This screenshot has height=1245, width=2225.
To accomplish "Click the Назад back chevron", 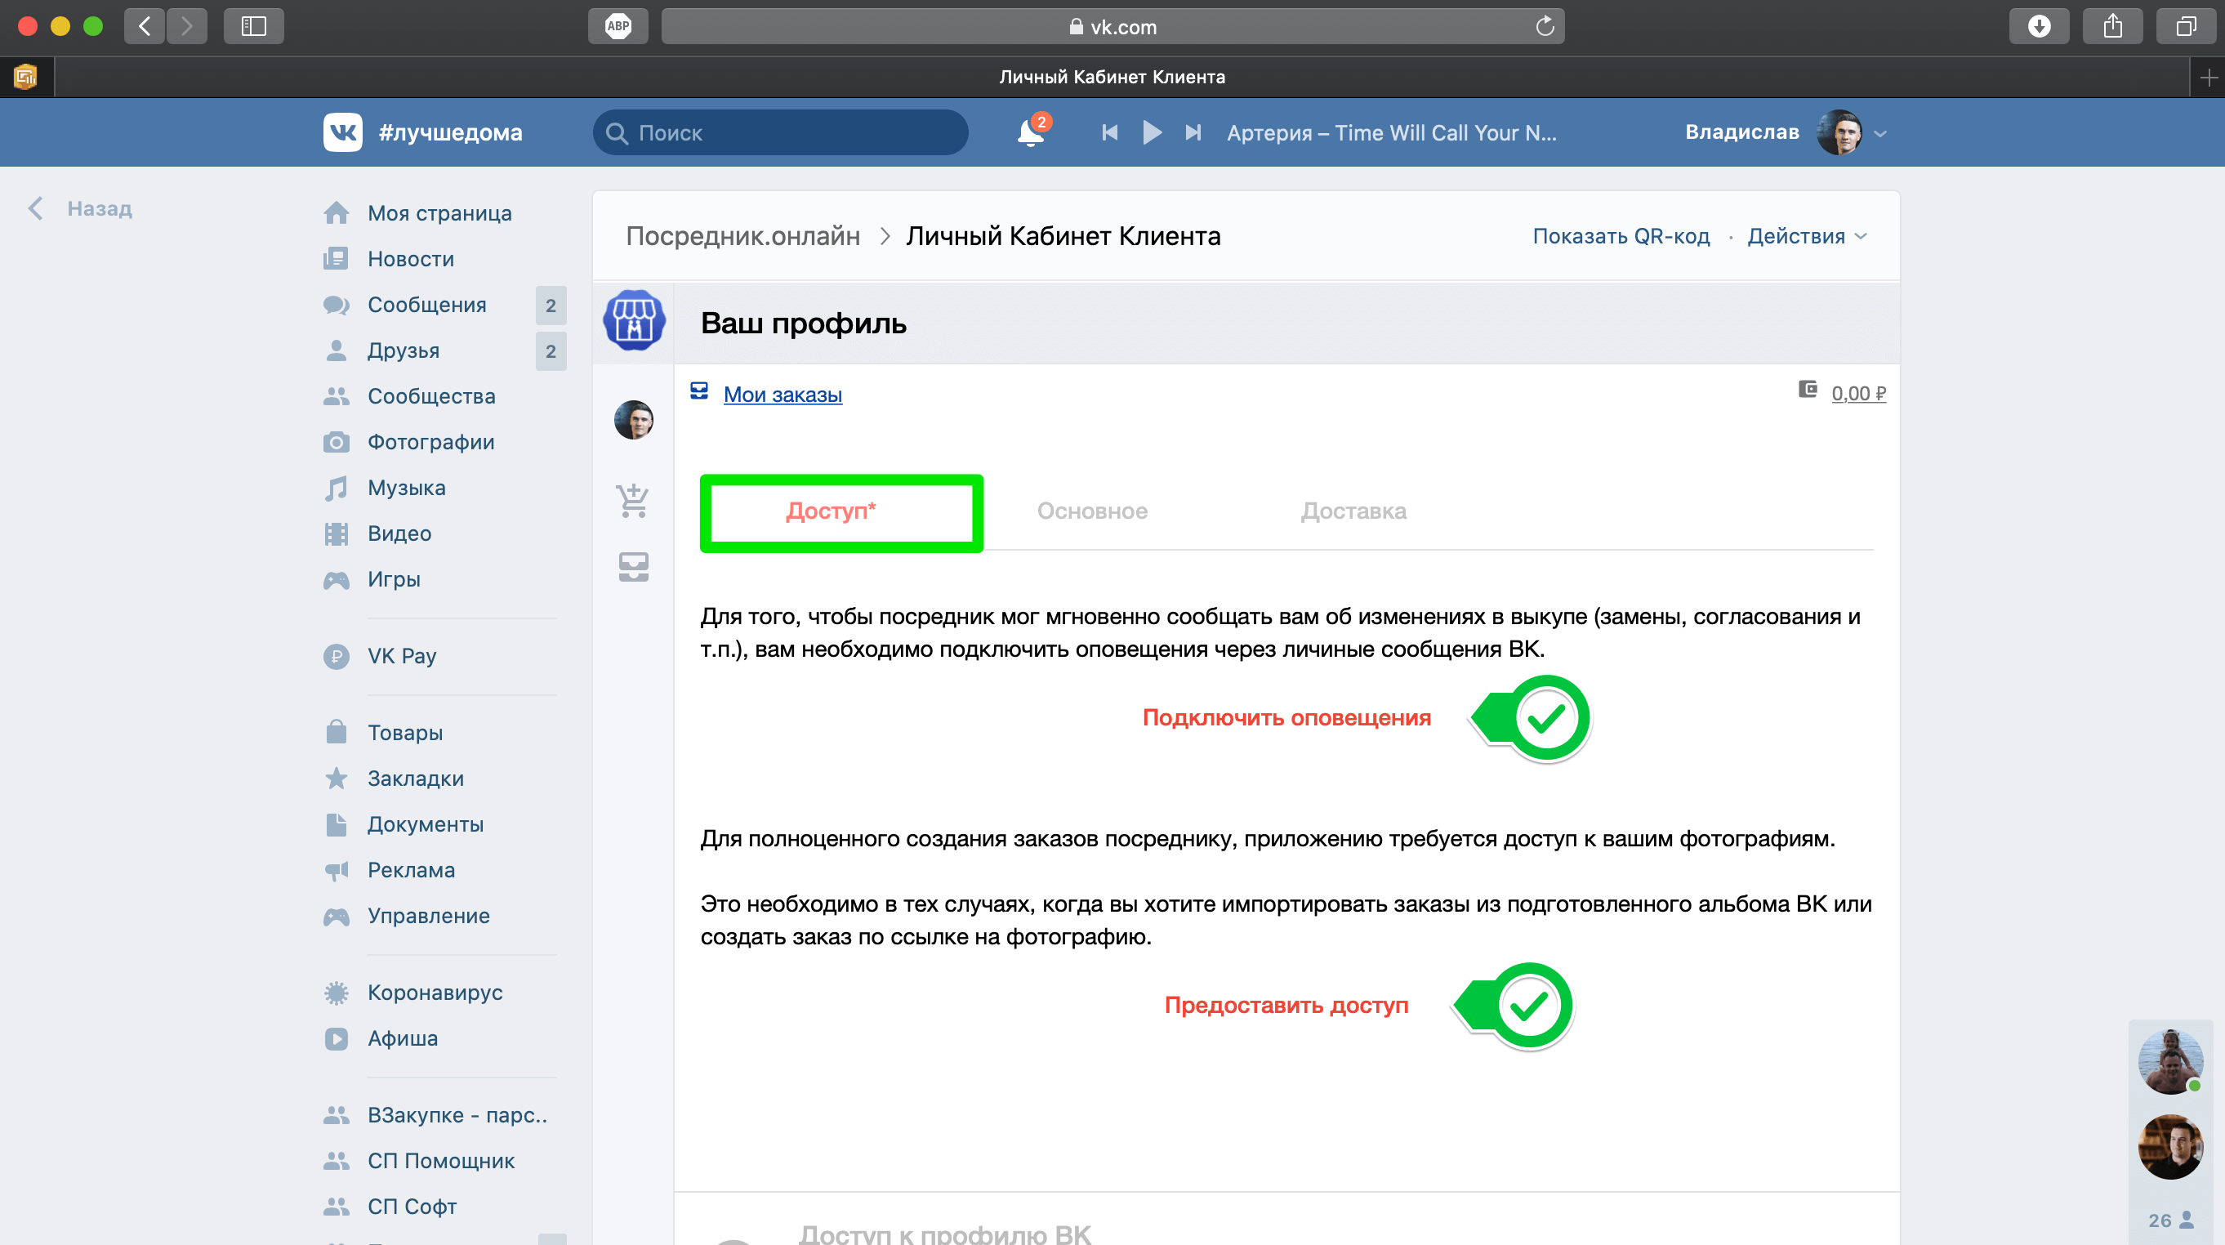I will (35, 208).
